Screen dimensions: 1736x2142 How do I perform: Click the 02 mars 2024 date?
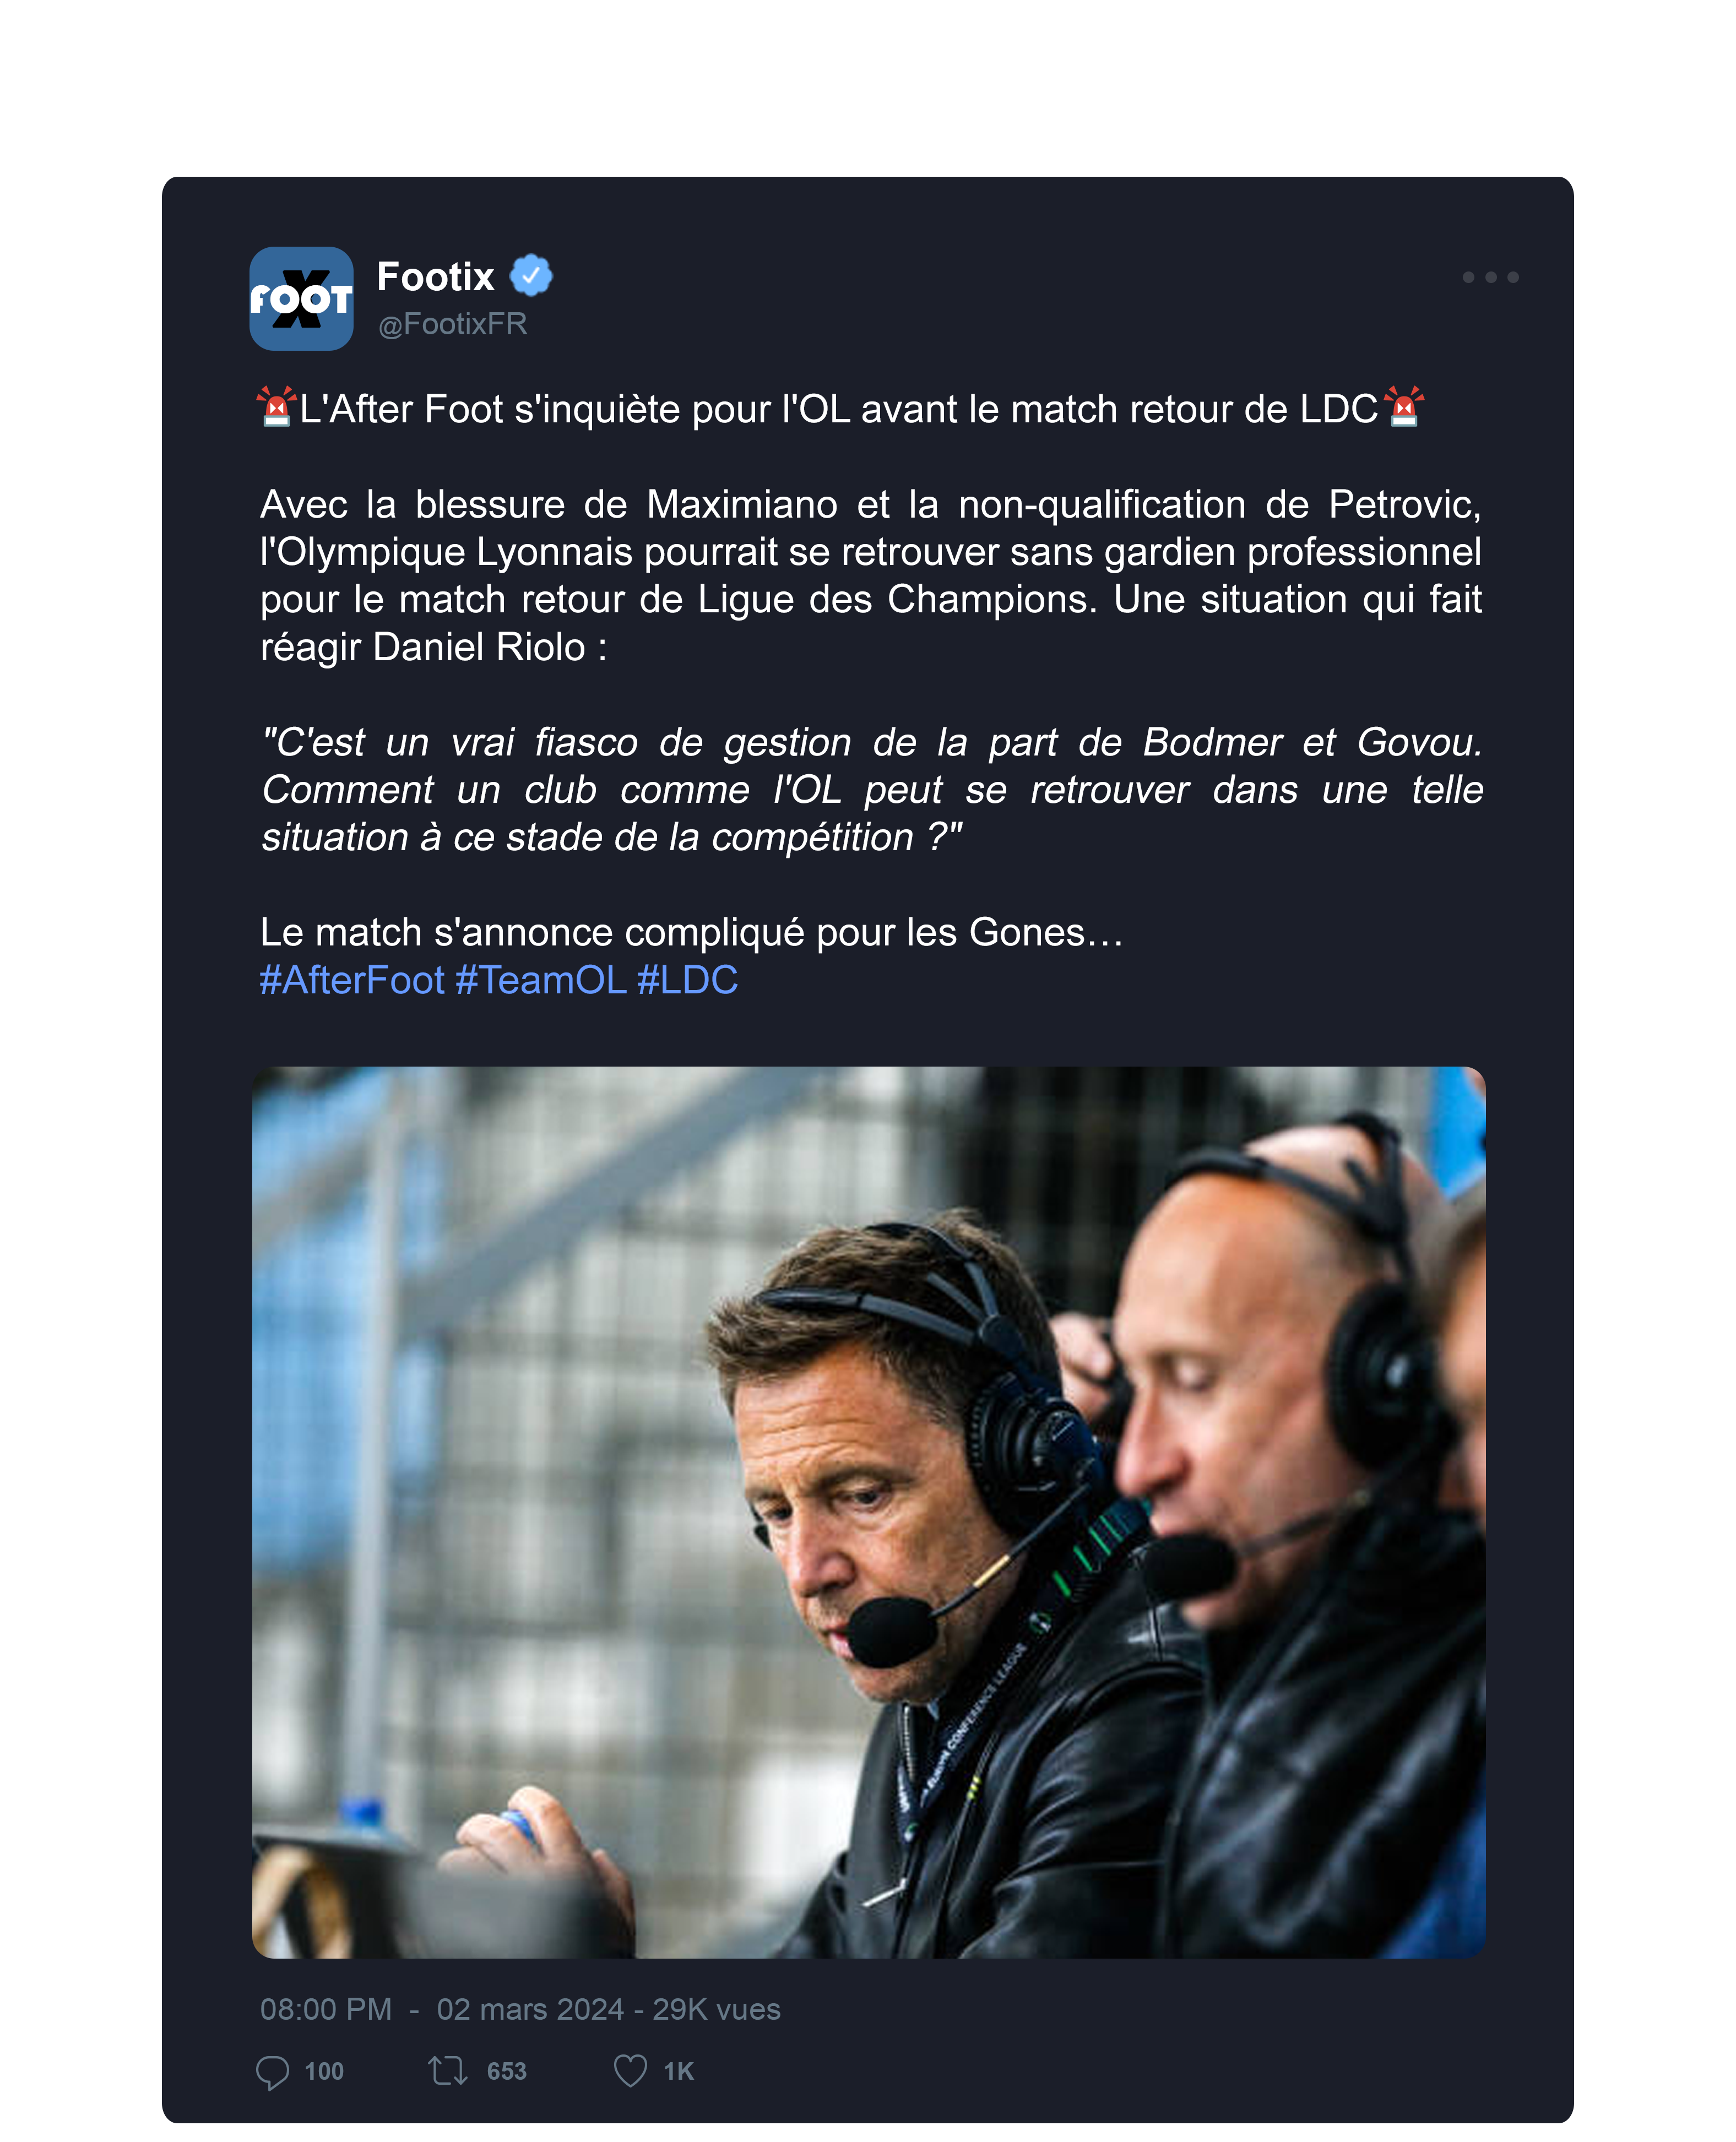530,2009
